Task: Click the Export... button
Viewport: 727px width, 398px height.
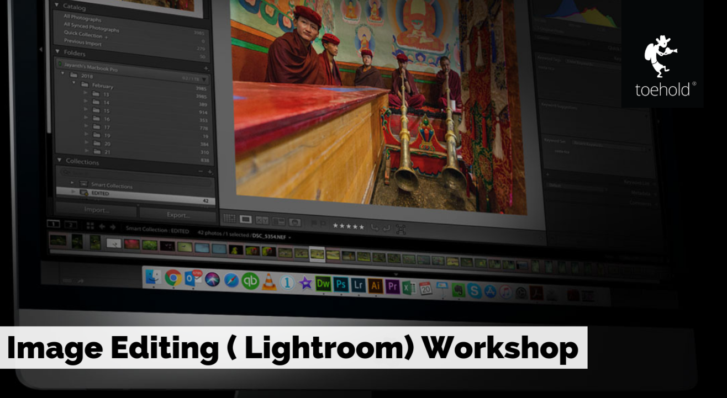Action: [178, 214]
